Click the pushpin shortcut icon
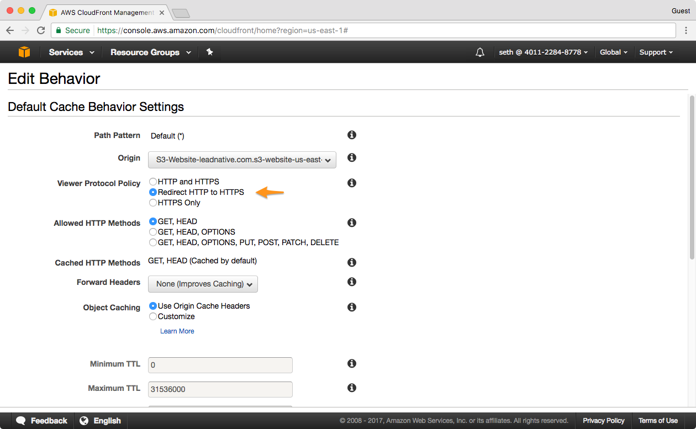Image resolution: width=696 pixels, height=429 pixels. (209, 52)
